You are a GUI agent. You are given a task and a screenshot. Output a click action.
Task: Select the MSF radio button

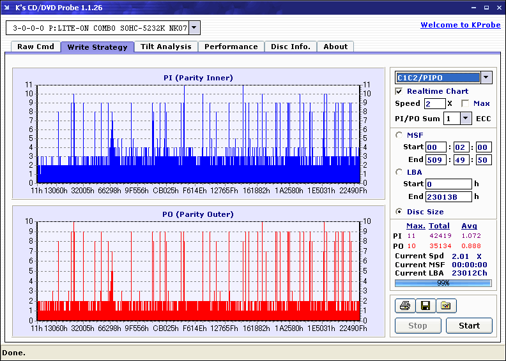(x=399, y=135)
